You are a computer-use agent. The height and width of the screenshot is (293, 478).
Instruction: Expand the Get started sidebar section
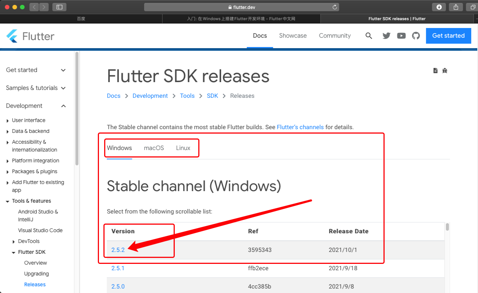click(x=36, y=70)
